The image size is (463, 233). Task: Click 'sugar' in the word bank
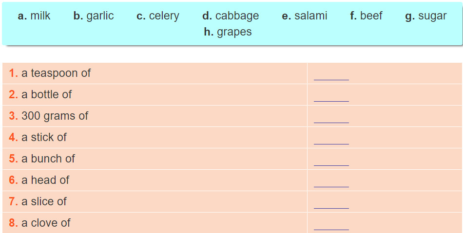coord(432,16)
